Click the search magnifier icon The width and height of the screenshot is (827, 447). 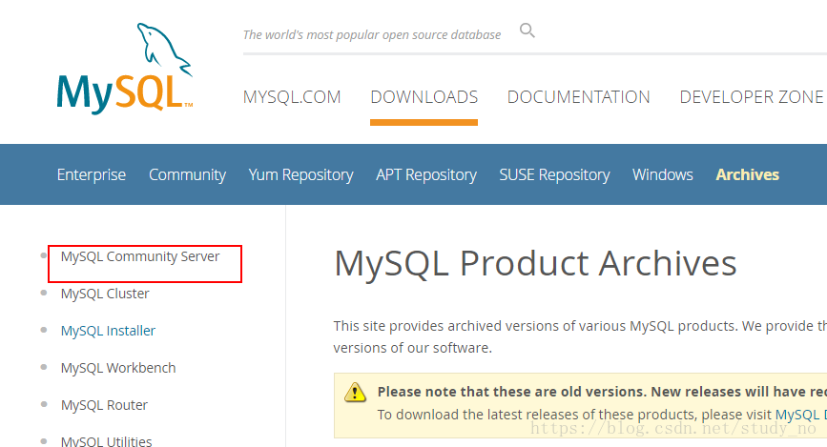click(x=527, y=30)
